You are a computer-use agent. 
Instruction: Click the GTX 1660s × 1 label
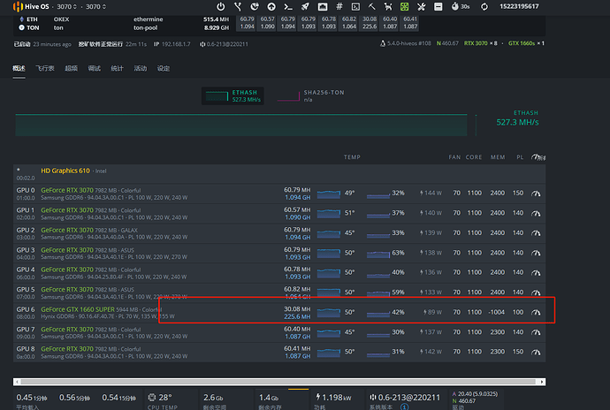click(x=526, y=43)
